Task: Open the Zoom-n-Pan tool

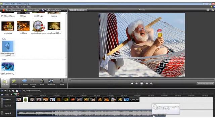Action: click(33, 83)
